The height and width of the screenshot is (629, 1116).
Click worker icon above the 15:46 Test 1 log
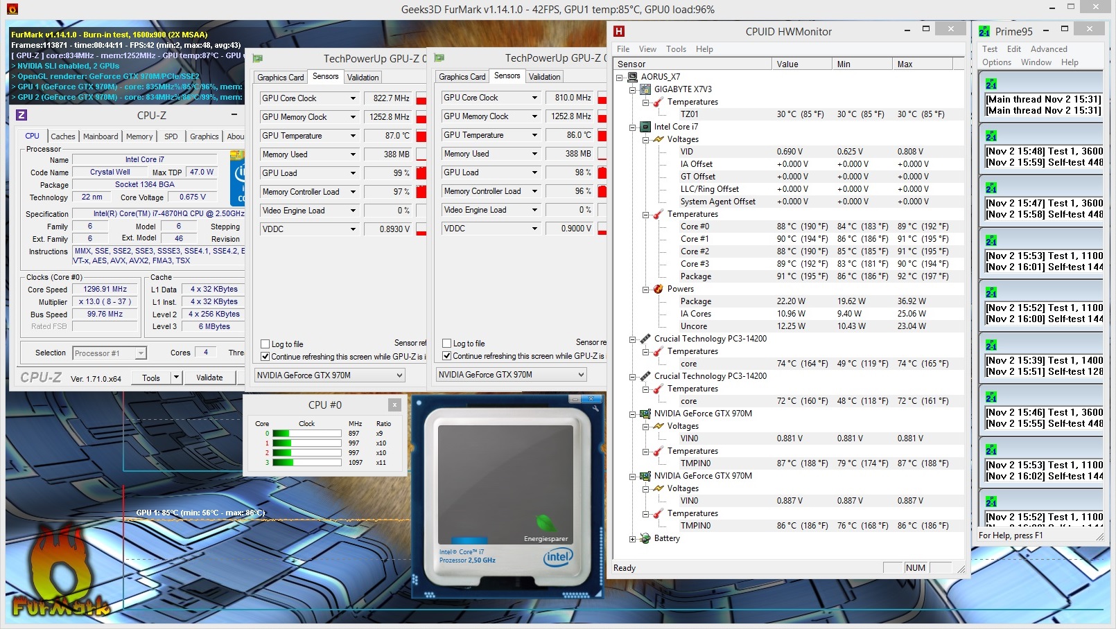[x=991, y=398]
